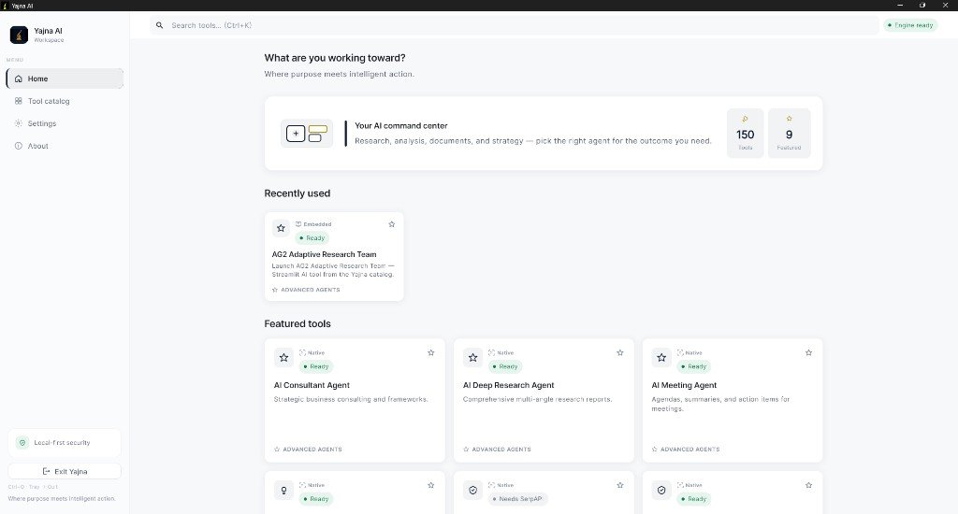Click the Local-first security shield icon
Image resolution: width=958 pixels, height=514 pixels.
tap(22, 443)
